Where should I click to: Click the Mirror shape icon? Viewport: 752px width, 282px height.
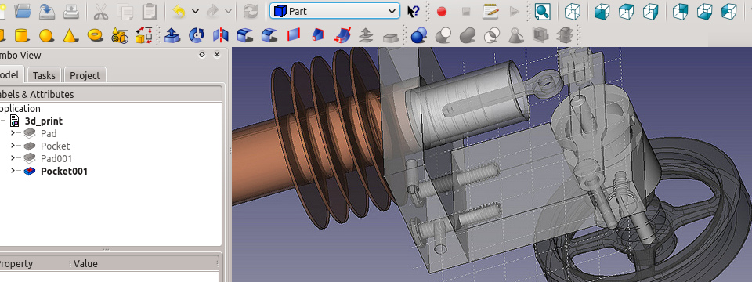[x=221, y=35]
